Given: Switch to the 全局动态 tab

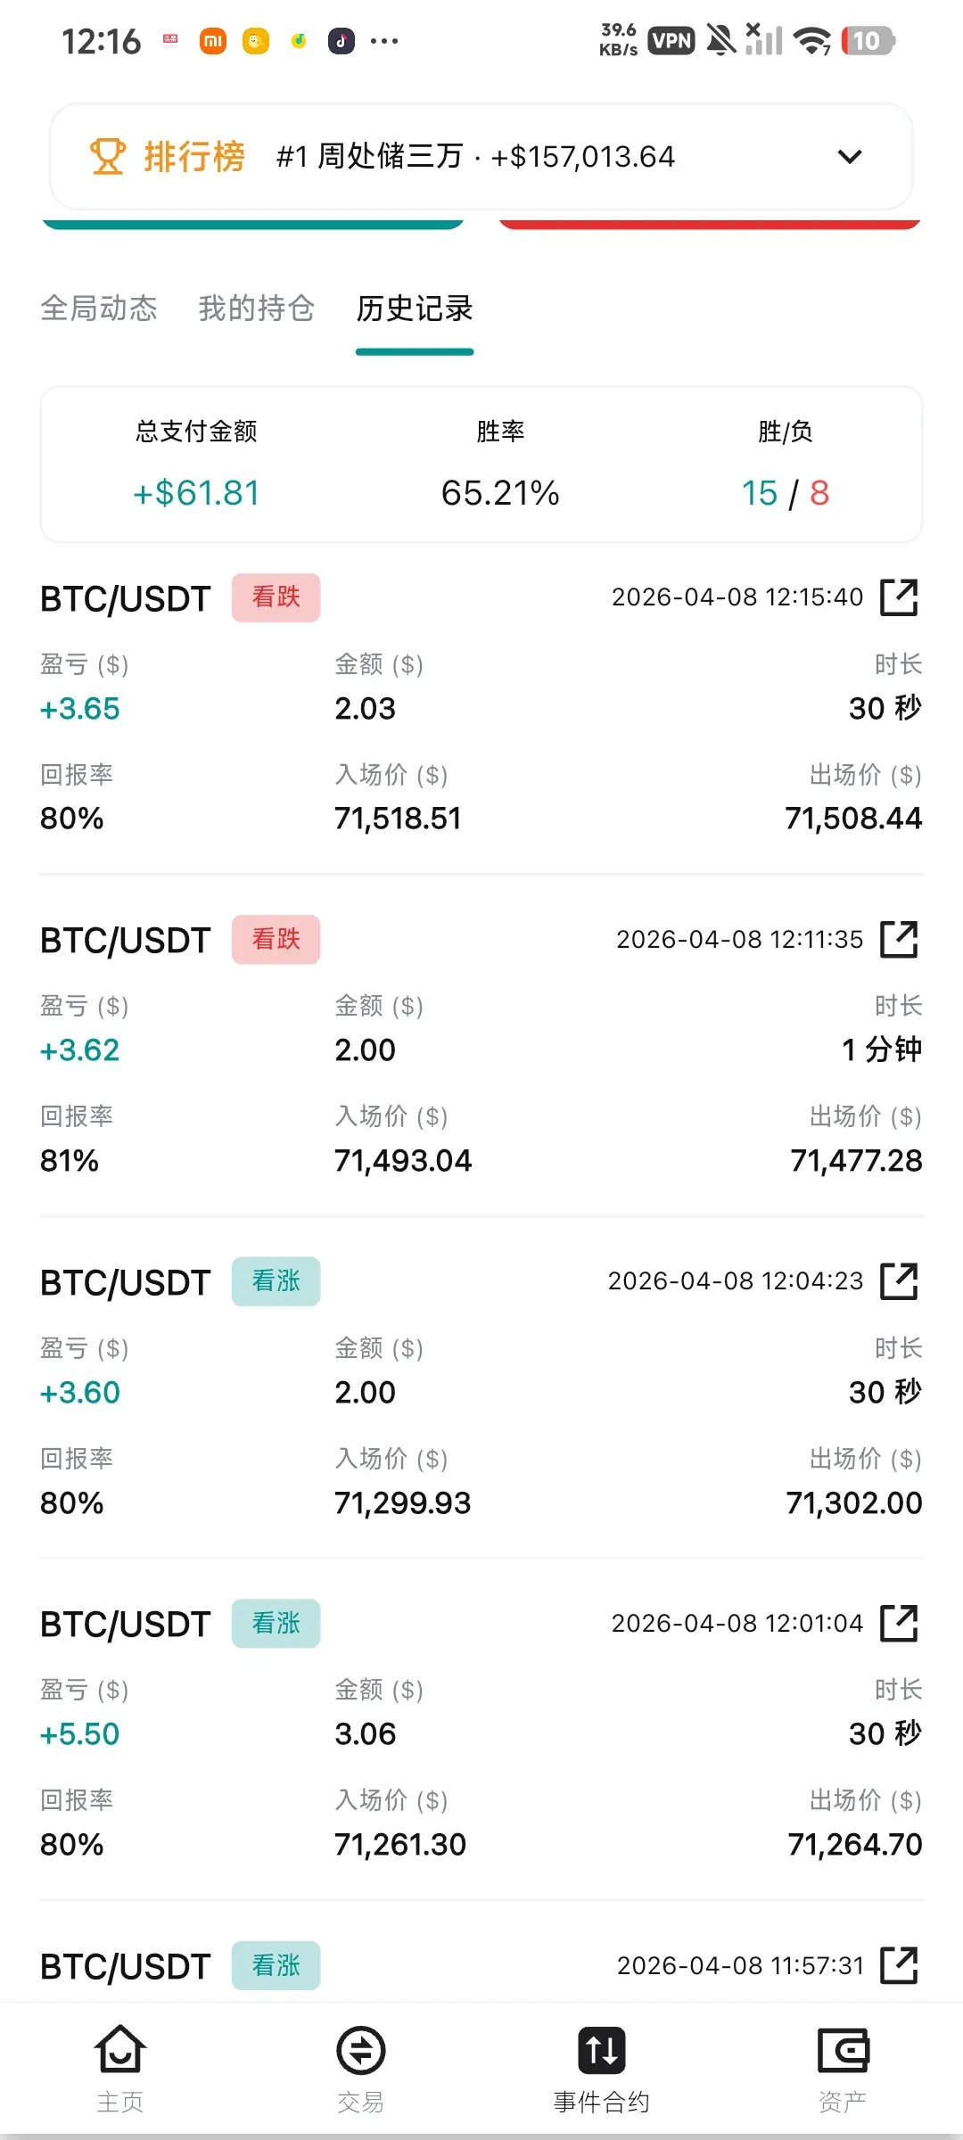Looking at the screenshot, I should 99,309.
